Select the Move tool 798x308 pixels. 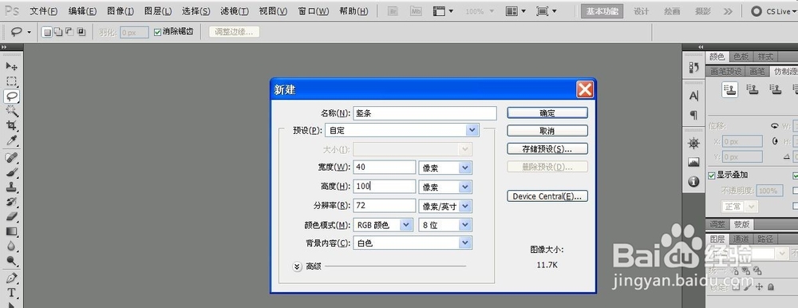click(11, 66)
